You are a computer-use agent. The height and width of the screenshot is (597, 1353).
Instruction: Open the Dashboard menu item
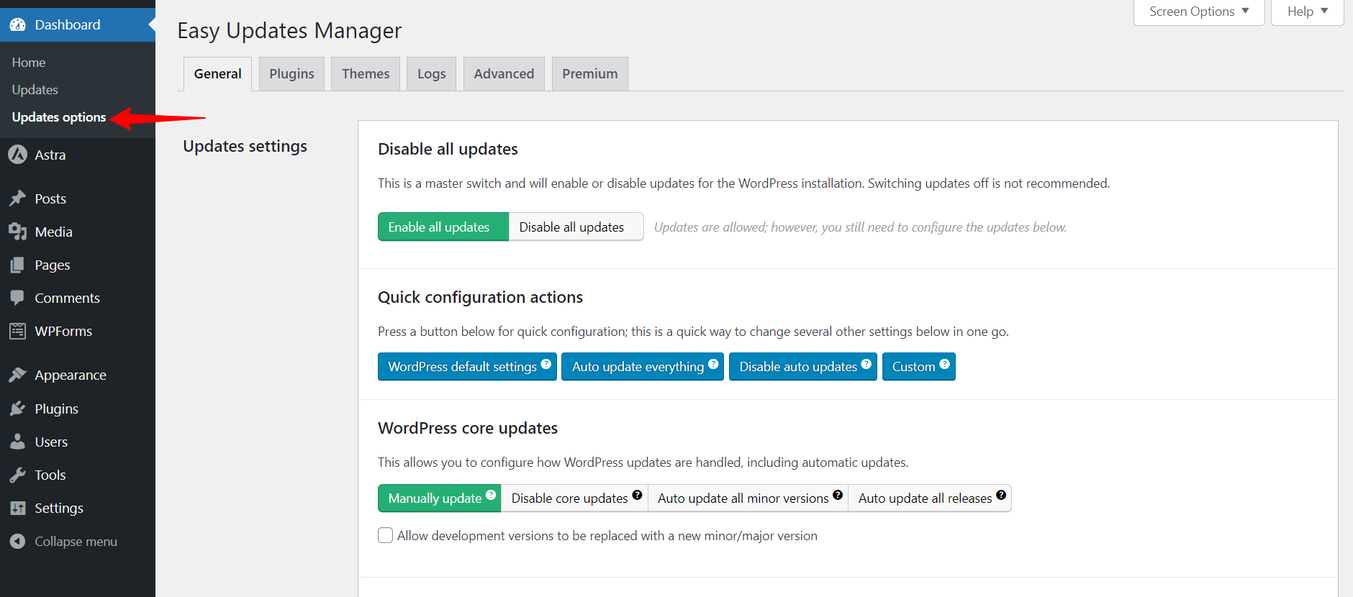pyautogui.click(x=78, y=24)
